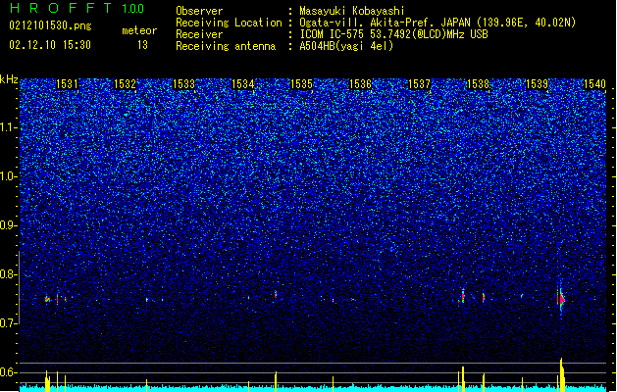Click the 1537 time marker
Image resolution: width=617 pixels, height=392 pixels.
[419, 84]
